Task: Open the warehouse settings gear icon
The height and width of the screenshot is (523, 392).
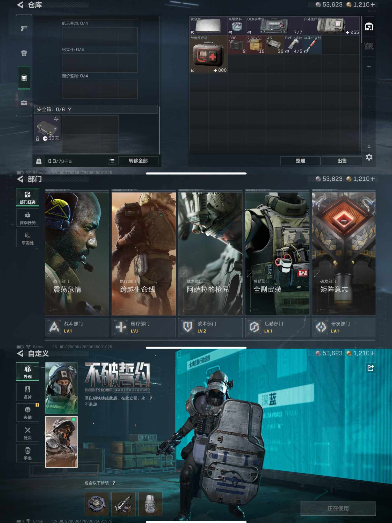Action: pos(369,157)
